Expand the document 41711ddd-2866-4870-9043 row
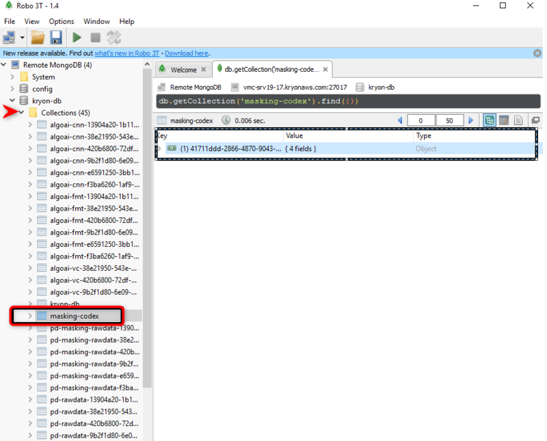Screen dimensions: 547x441 click(159, 148)
